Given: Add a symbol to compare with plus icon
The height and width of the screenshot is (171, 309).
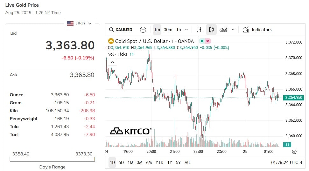Looking at the screenshot, I should (143, 30).
